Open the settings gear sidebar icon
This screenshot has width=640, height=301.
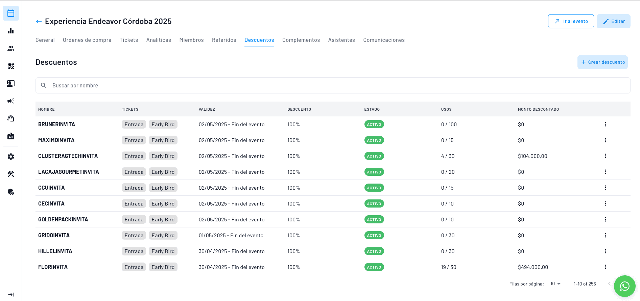tap(11, 157)
